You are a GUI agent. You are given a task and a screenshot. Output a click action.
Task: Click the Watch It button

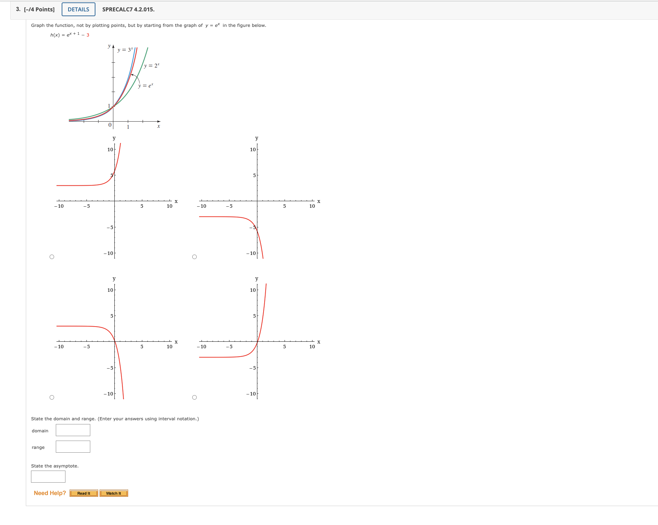113,493
